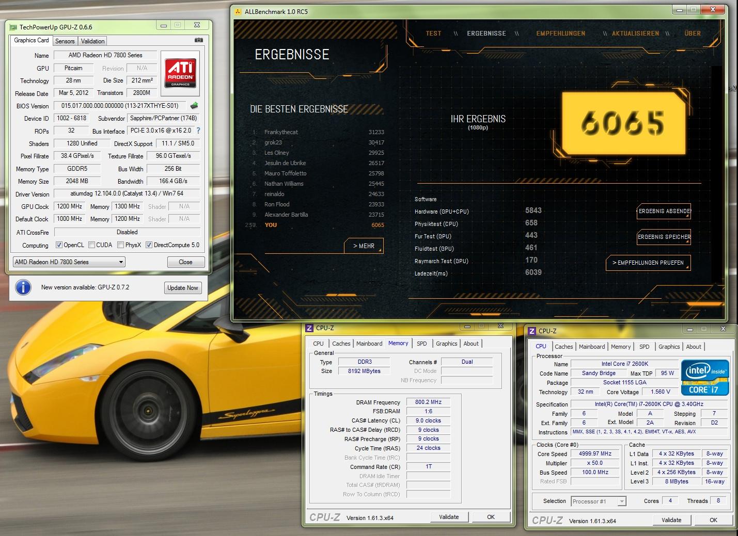738x536 pixels.
Task: Toggle the PhysX checkbox
Action: coord(120,245)
